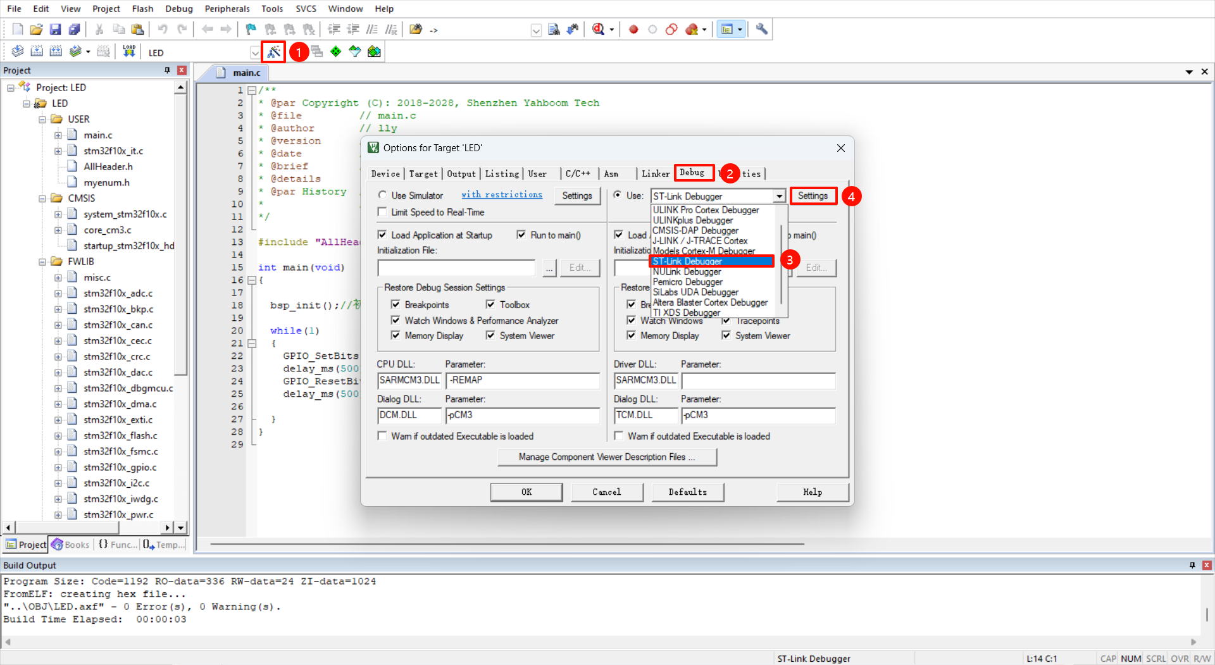Open Options for Target magic wand icon
The width and height of the screenshot is (1215, 665).
click(x=273, y=52)
